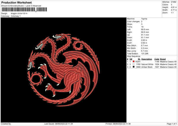Click the Min Stitch value 0.3 mm
Viewport: 178px width, 126px height.
[x=144, y=48]
